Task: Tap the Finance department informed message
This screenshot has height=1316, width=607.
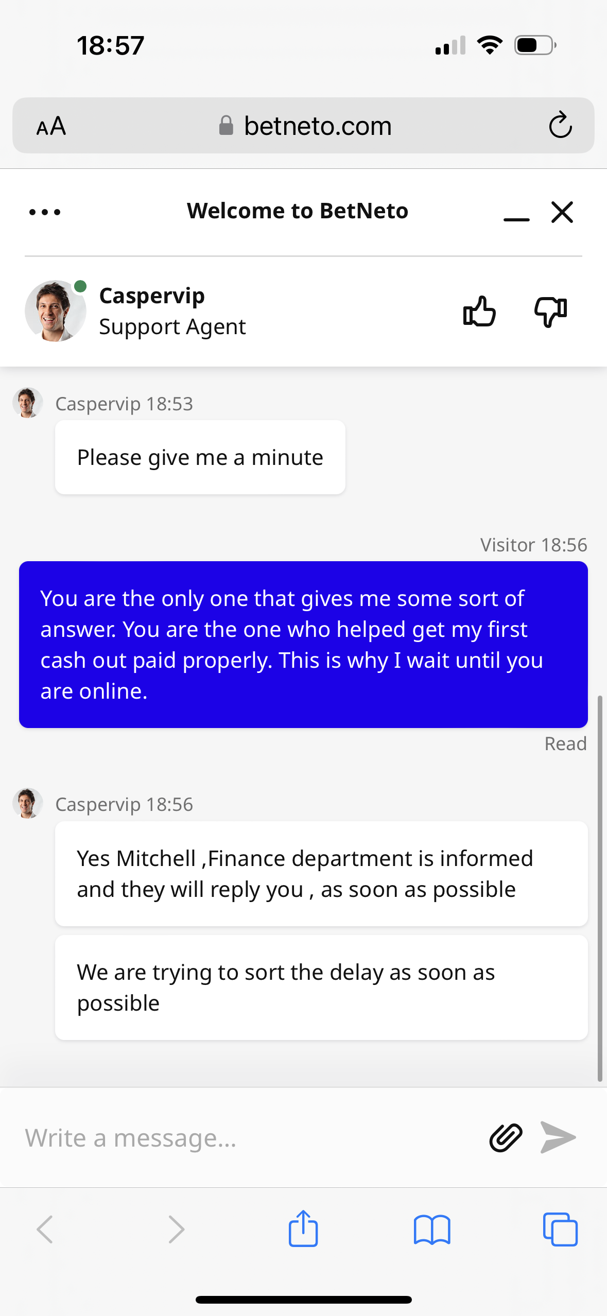Action: 321,874
